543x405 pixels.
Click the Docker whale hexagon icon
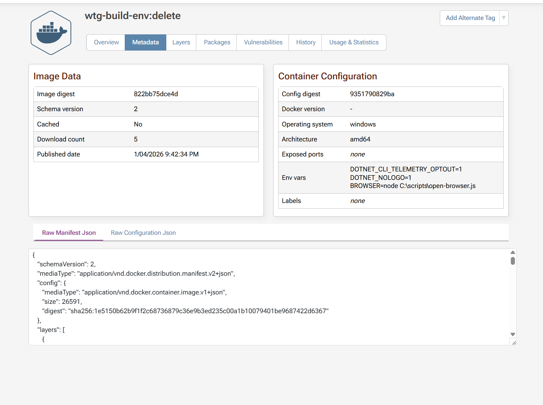tap(51, 33)
